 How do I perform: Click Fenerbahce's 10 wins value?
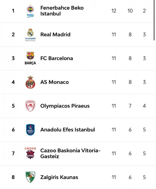[130, 11]
